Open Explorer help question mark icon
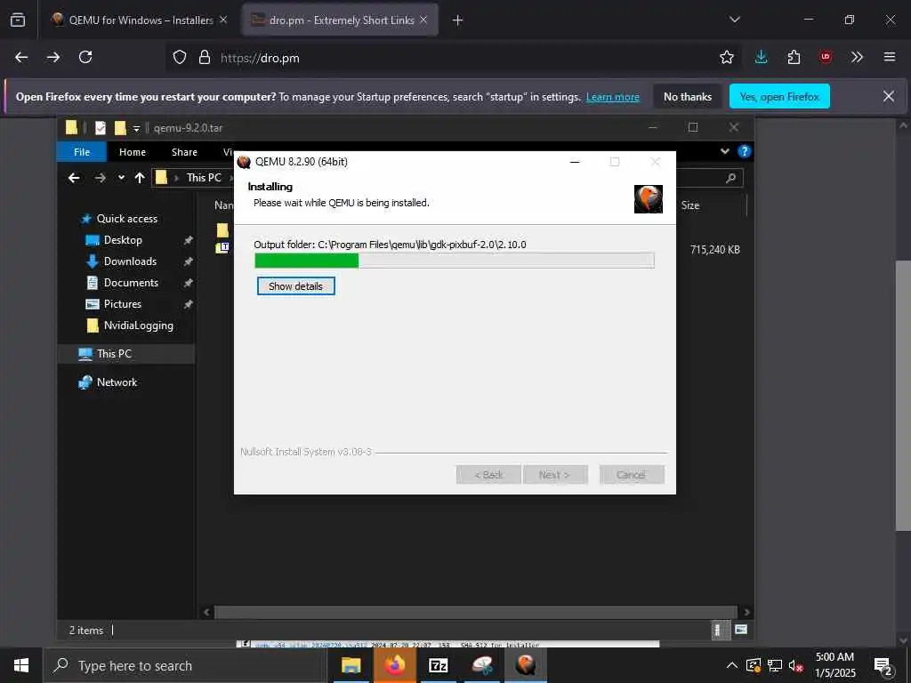The height and width of the screenshot is (683, 911). click(744, 151)
